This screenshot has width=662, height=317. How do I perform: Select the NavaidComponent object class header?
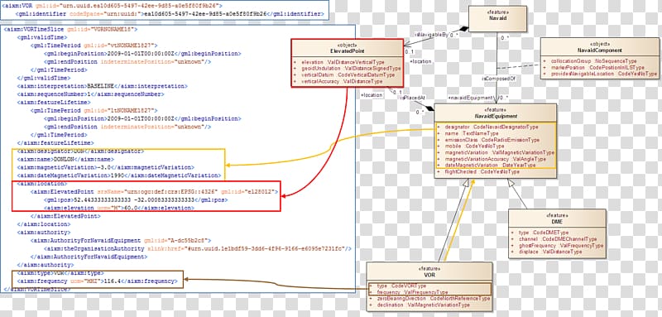click(599, 46)
